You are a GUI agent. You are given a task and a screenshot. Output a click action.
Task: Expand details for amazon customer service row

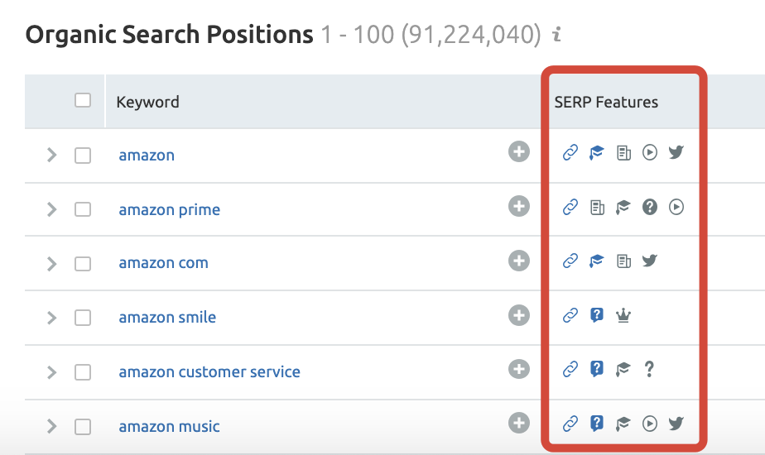pos(51,372)
